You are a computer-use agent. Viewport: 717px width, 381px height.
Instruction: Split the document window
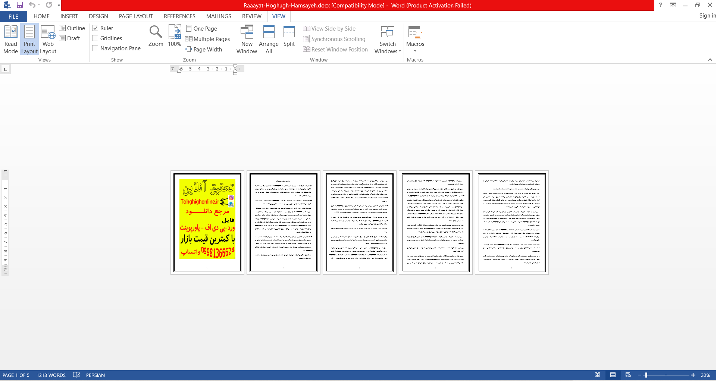(x=289, y=36)
